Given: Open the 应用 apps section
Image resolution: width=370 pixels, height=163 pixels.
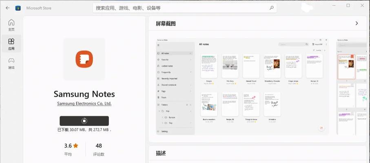Looking at the screenshot, I should [x=11, y=44].
